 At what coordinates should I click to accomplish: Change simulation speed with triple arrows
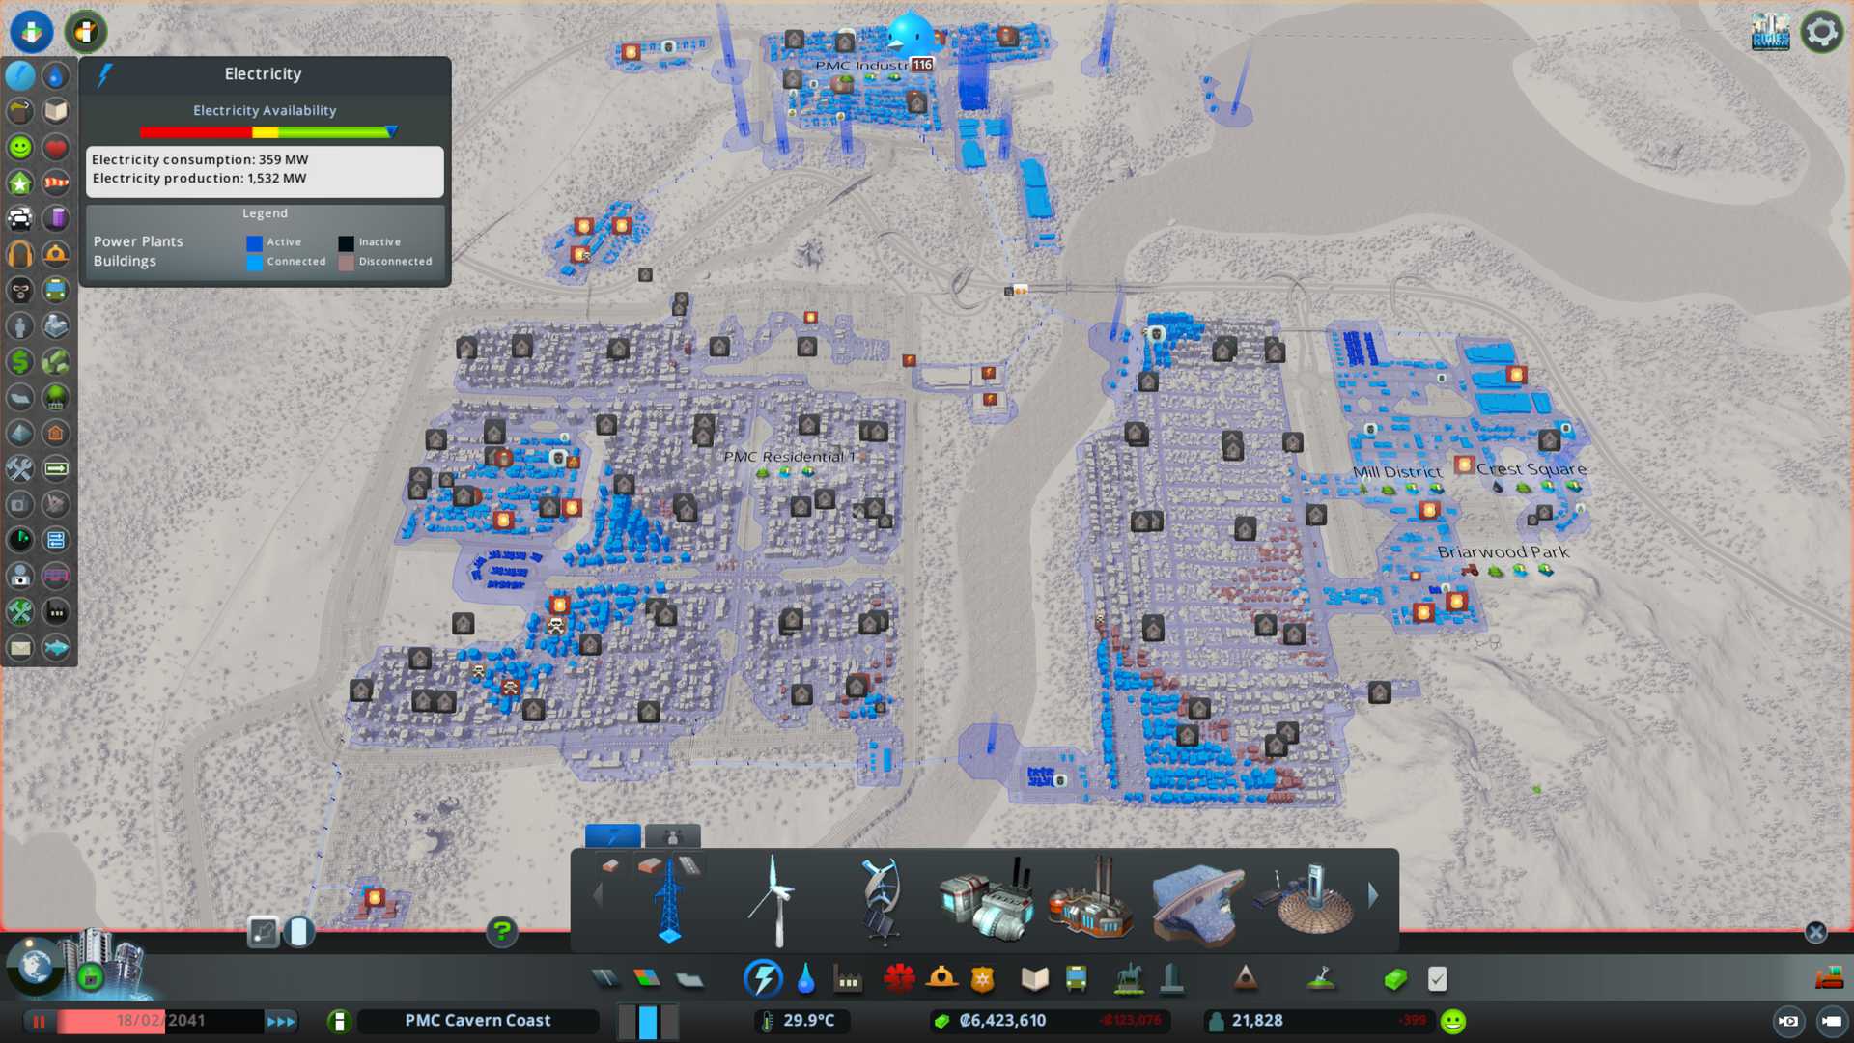(281, 1021)
